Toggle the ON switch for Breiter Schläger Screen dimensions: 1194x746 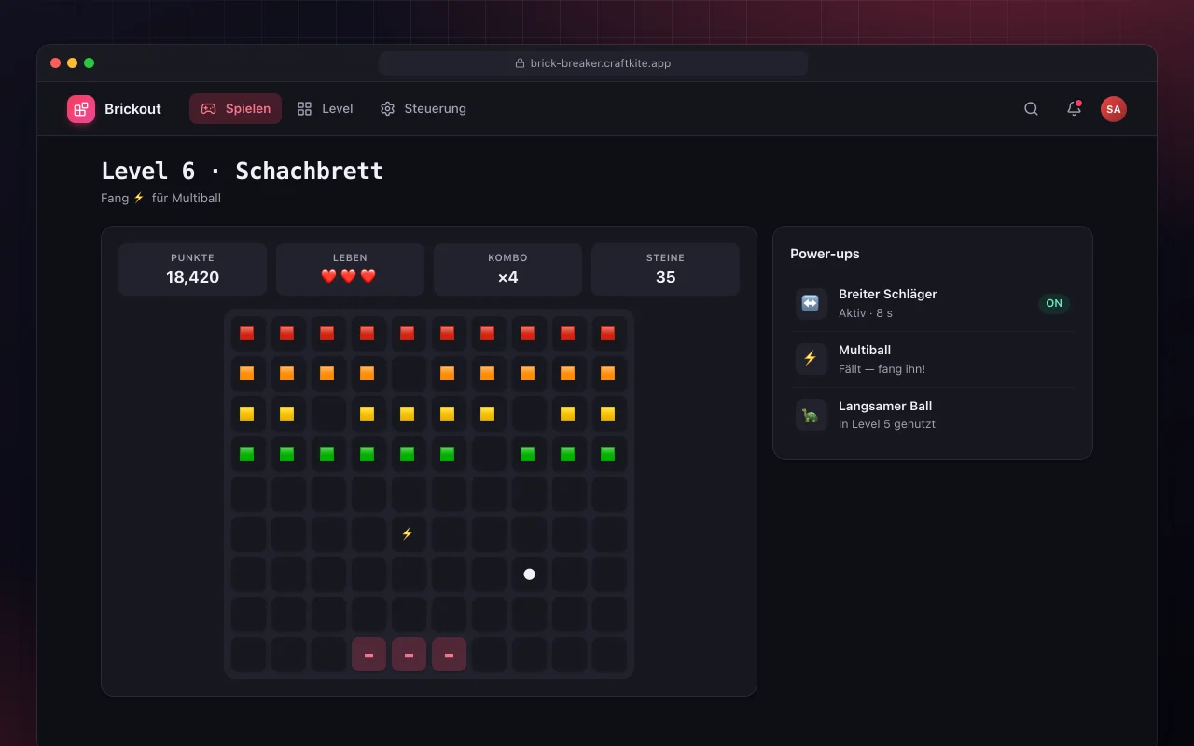click(1054, 303)
